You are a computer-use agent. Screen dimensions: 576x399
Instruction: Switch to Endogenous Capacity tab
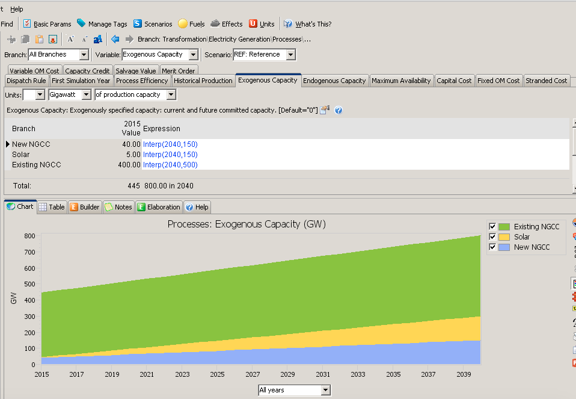point(334,81)
